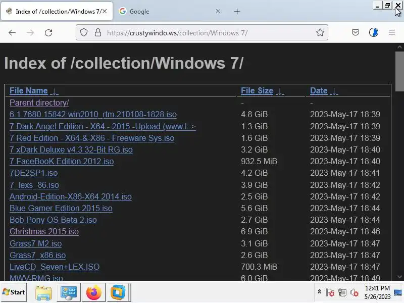The image size is (404, 303).
Task: Open Windows Explorer from the taskbar
Action: pos(43,292)
